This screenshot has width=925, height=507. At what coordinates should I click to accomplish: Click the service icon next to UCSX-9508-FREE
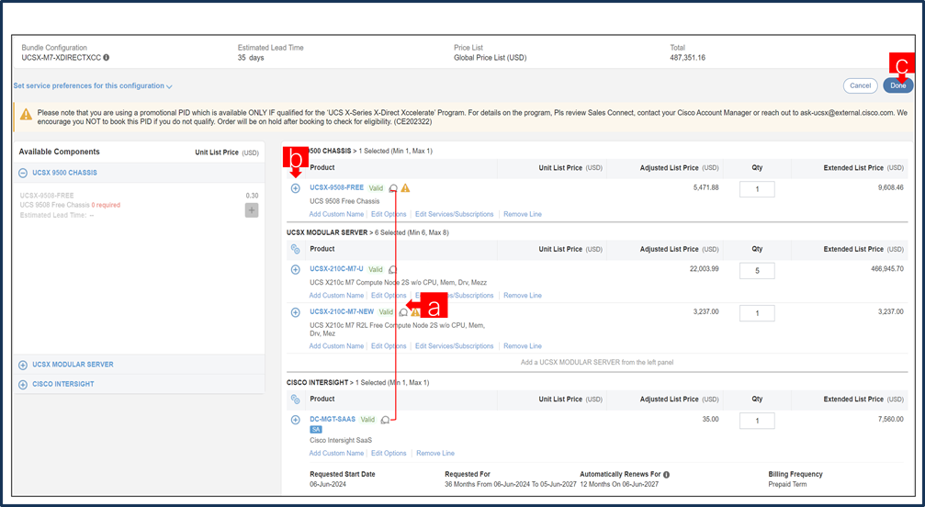pyautogui.click(x=393, y=188)
